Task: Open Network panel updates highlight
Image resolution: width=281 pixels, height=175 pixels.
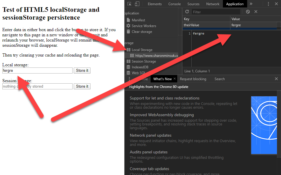Action: coord(151,135)
